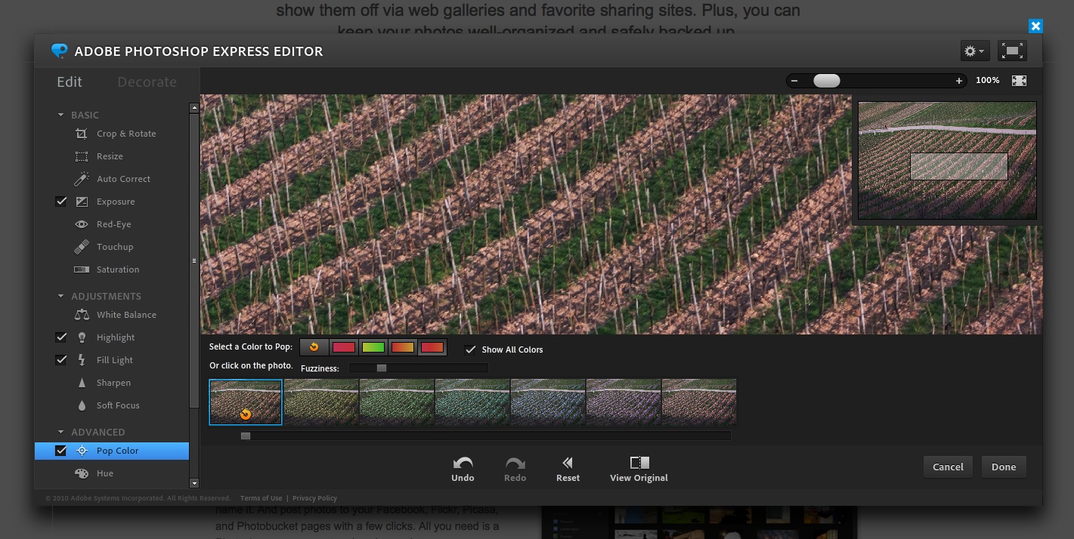Viewport: 1074px width, 539px height.
Task: Uncheck the Pop Color checkbox
Action: point(61,451)
